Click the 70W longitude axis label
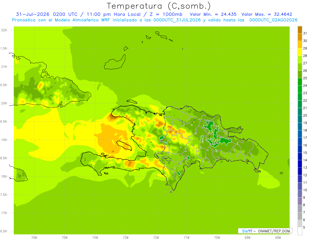Viewport: 312px width, 241px height. (x=217, y=238)
